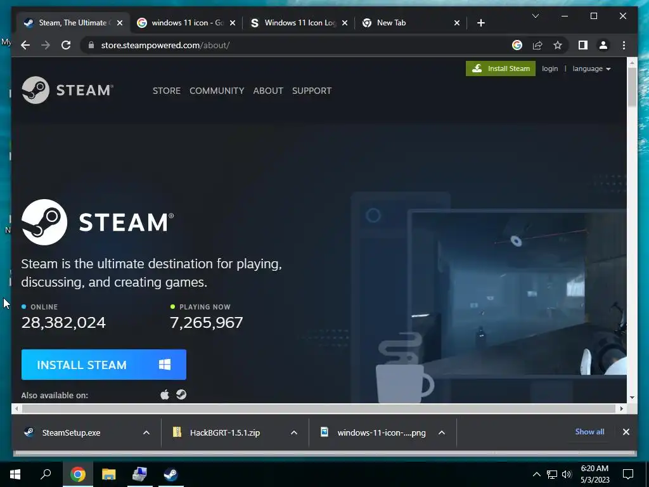This screenshot has height=487, width=649.
Task: Open the Chrome profile icon
Action: click(603, 45)
